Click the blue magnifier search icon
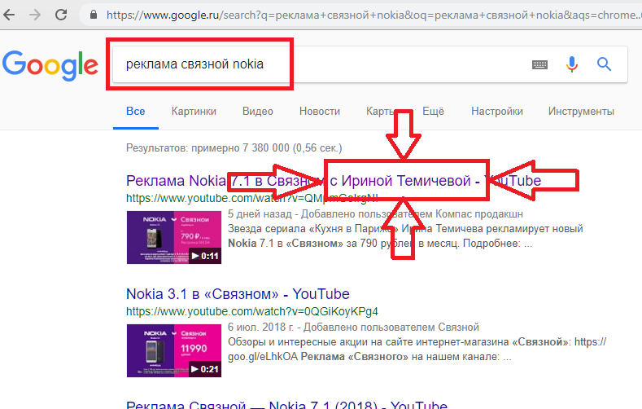This screenshot has height=409, width=642. pyautogui.click(x=604, y=64)
